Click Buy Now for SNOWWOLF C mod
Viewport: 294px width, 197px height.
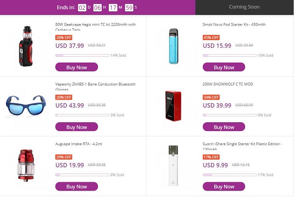(224, 127)
